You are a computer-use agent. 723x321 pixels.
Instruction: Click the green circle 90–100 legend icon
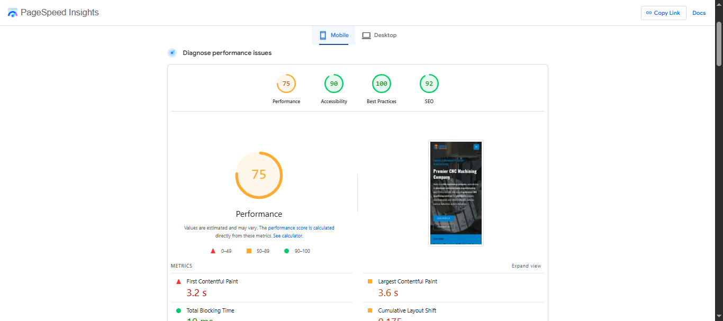tap(287, 251)
